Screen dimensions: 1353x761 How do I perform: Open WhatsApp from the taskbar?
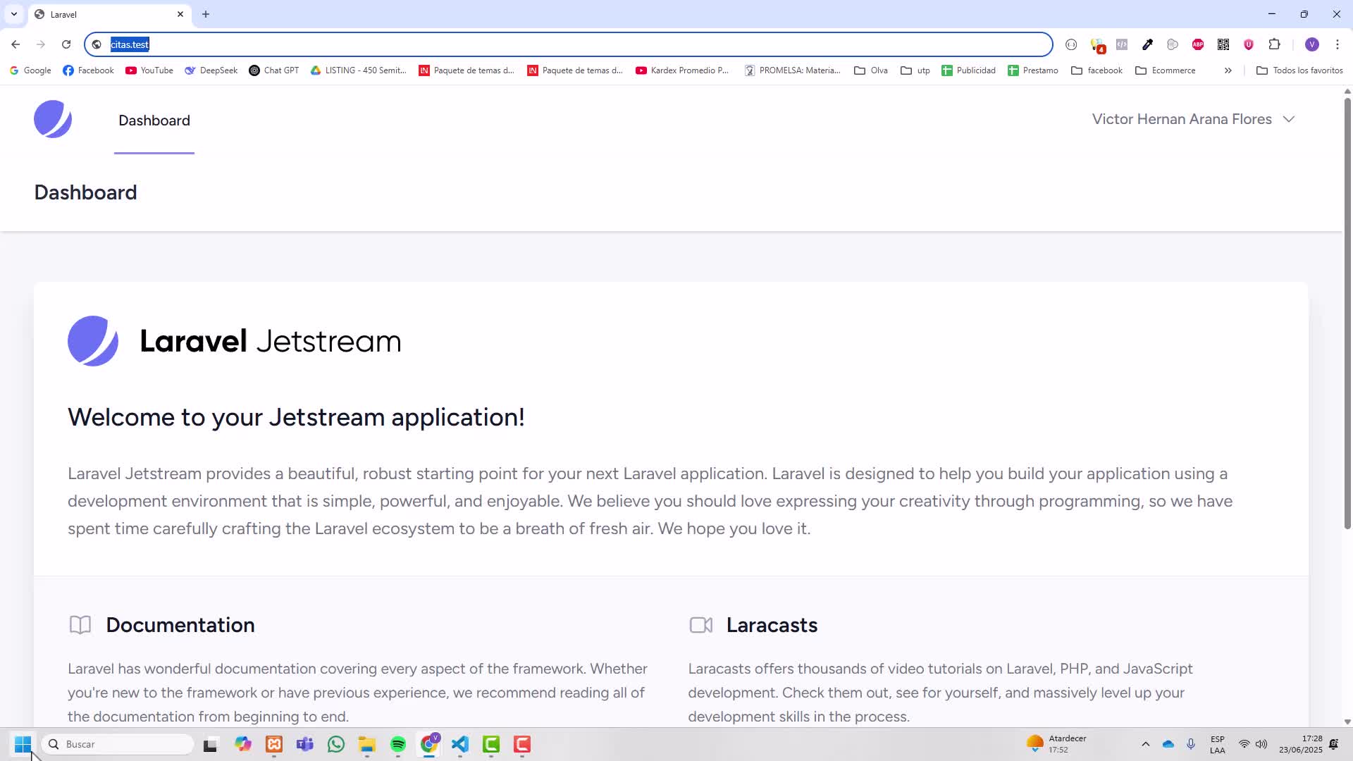336,744
